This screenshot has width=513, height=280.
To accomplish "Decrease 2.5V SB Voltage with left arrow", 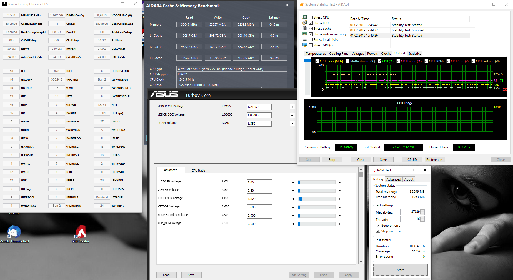I will pyautogui.click(x=292, y=191).
